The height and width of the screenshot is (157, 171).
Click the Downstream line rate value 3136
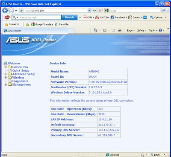point(101,114)
